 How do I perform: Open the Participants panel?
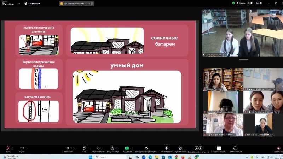coord(68,148)
